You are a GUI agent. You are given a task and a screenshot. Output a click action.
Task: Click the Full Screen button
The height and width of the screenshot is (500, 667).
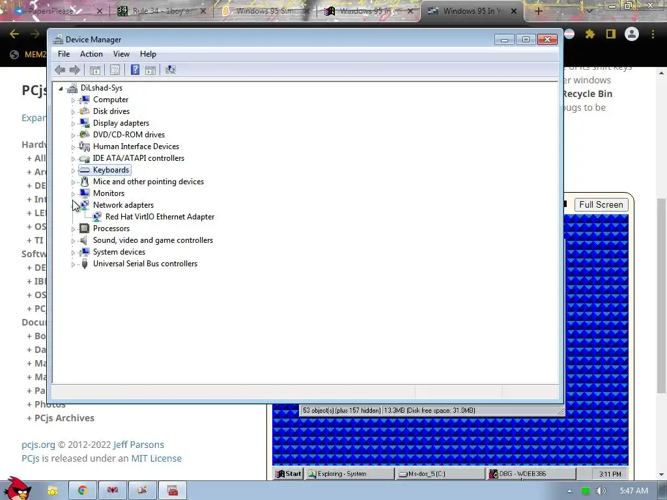click(x=601, y=204)
